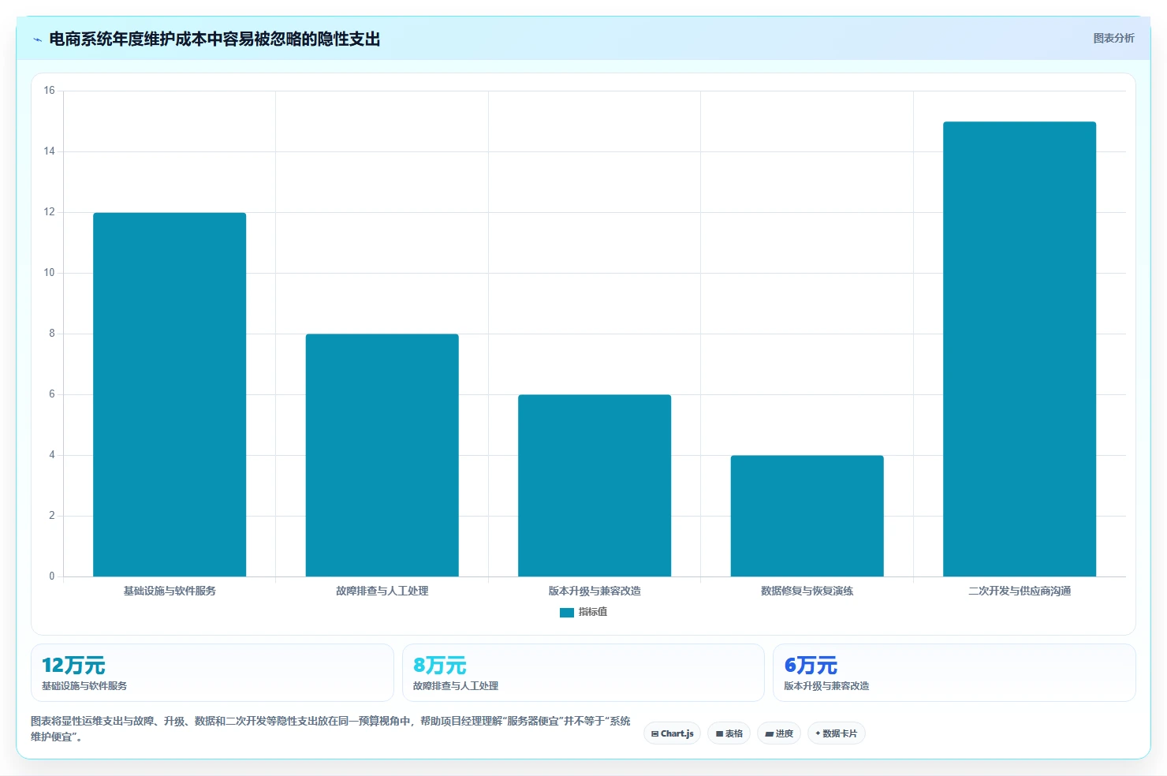Click y-axis tick label 10
This screenshot has height=776, width=1167.
click(x=50, y=273)
